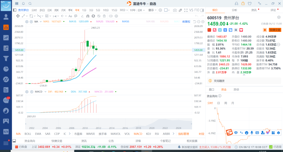This screenshot has height=152, width=283.
Task: Open the news list sidebar icon
Action: (x=6, y=90)
